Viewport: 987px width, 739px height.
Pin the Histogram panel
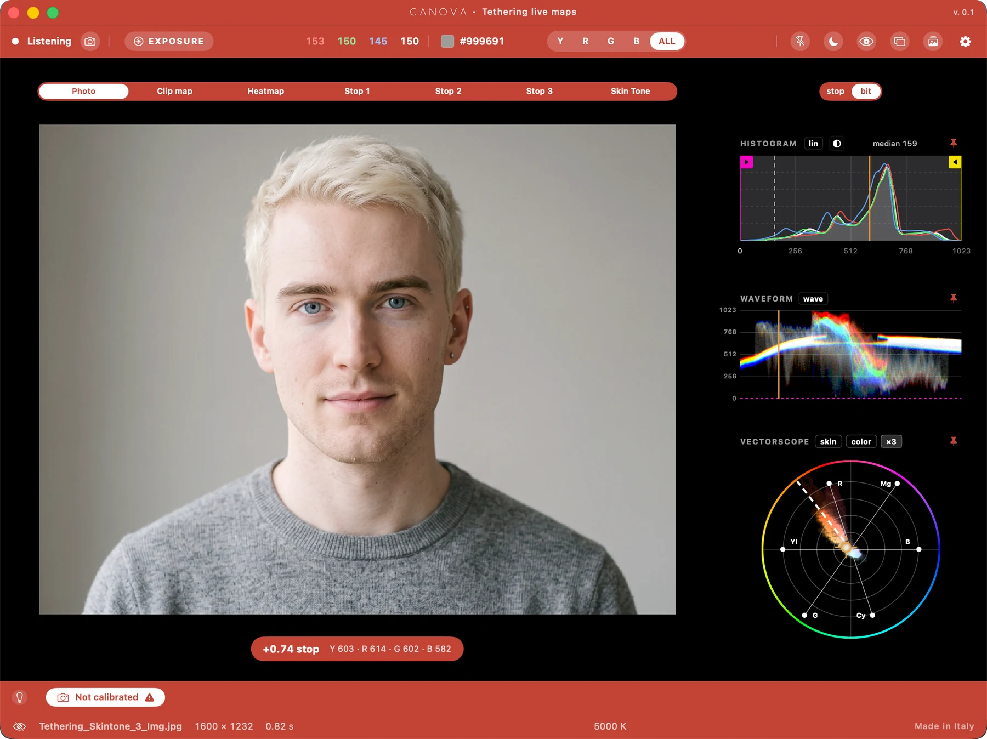[954, 143]
